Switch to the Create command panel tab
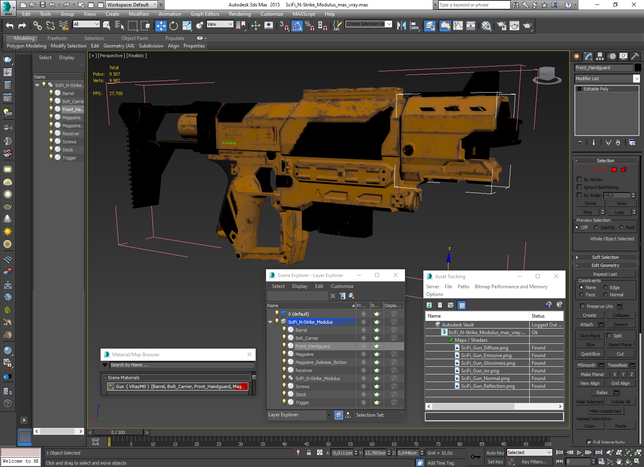Viewport: 644px width, 467px height. tap(577, 56)
